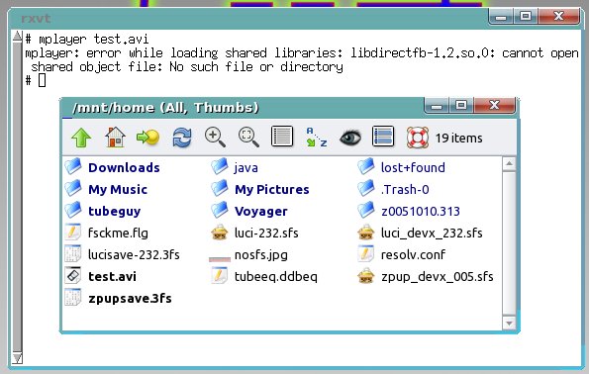Click rxvt terminal scrollbar down arrow
This screenshot has width=589, height=374.
click(x=17, y=358)
